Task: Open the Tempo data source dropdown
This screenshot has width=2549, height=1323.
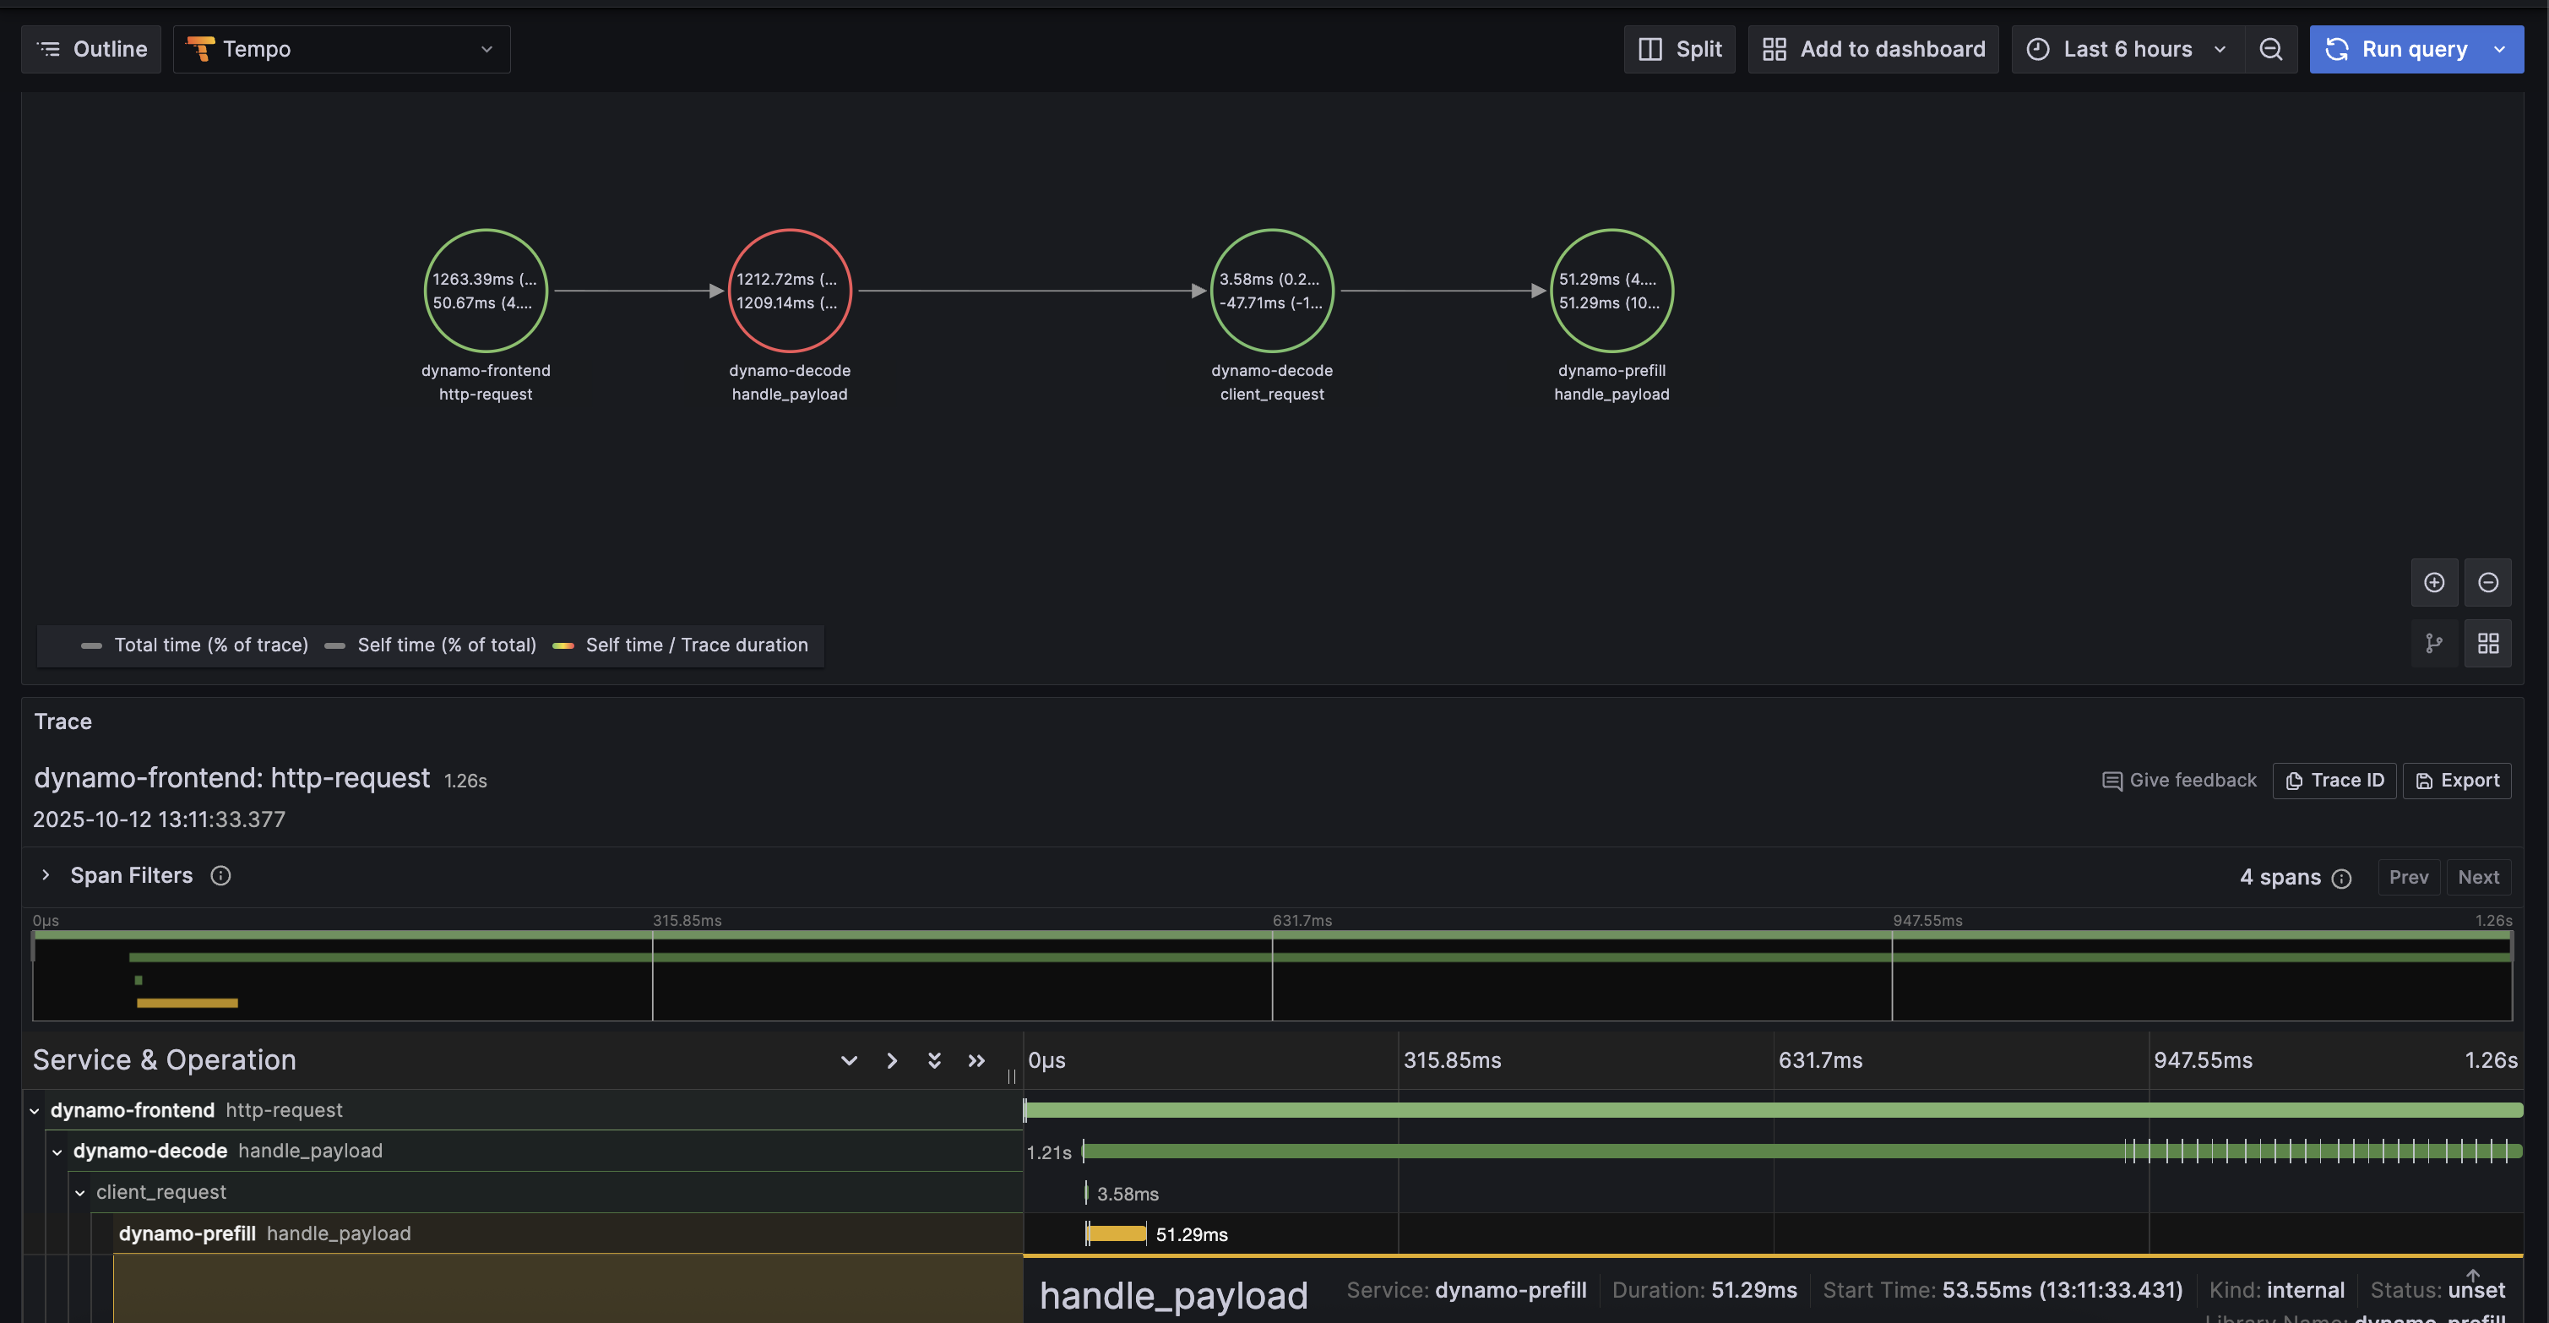Action: [x=341, y=50]
